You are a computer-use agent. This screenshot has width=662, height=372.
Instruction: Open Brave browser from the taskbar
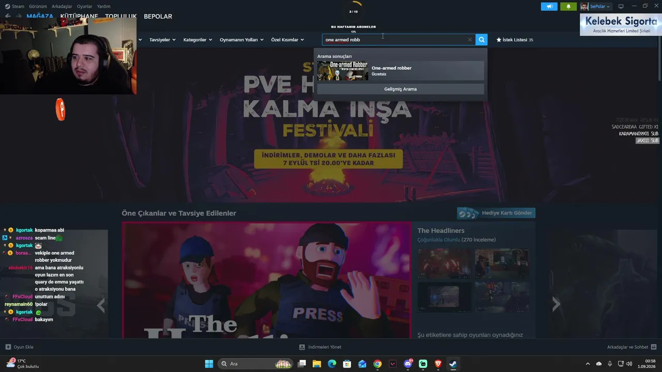(x=438, y=364)
